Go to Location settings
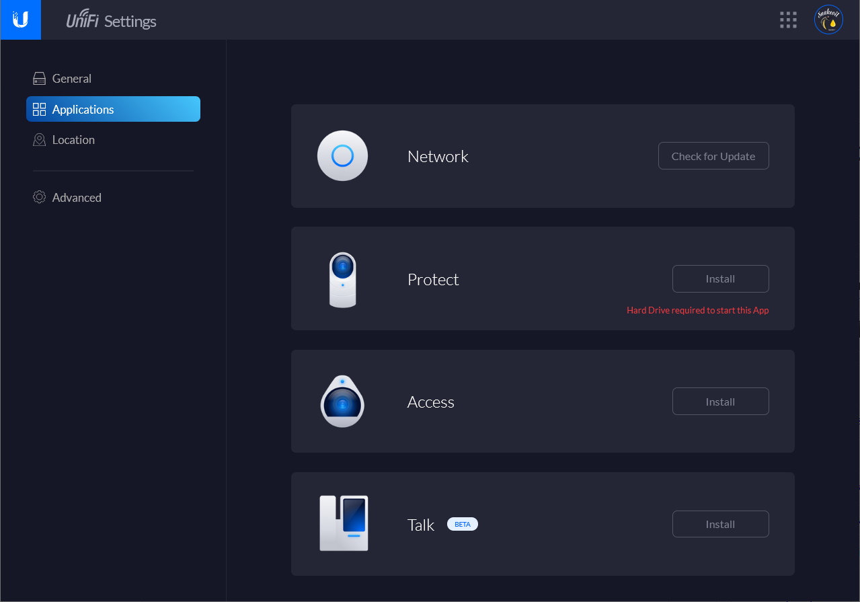The image size is (860, 602). coord(113,140)
